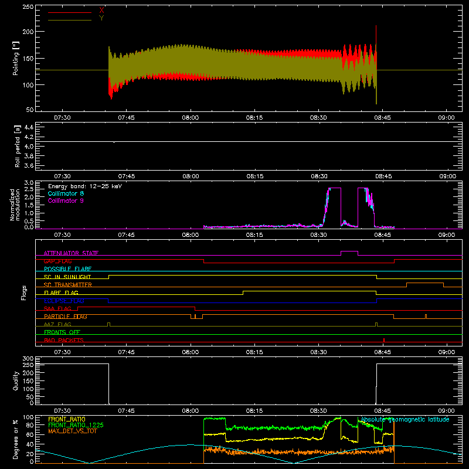Viewport: 469px width, 469px height.
Task: Click the FRONTS_OFF flag label
Action: (62, 332)
